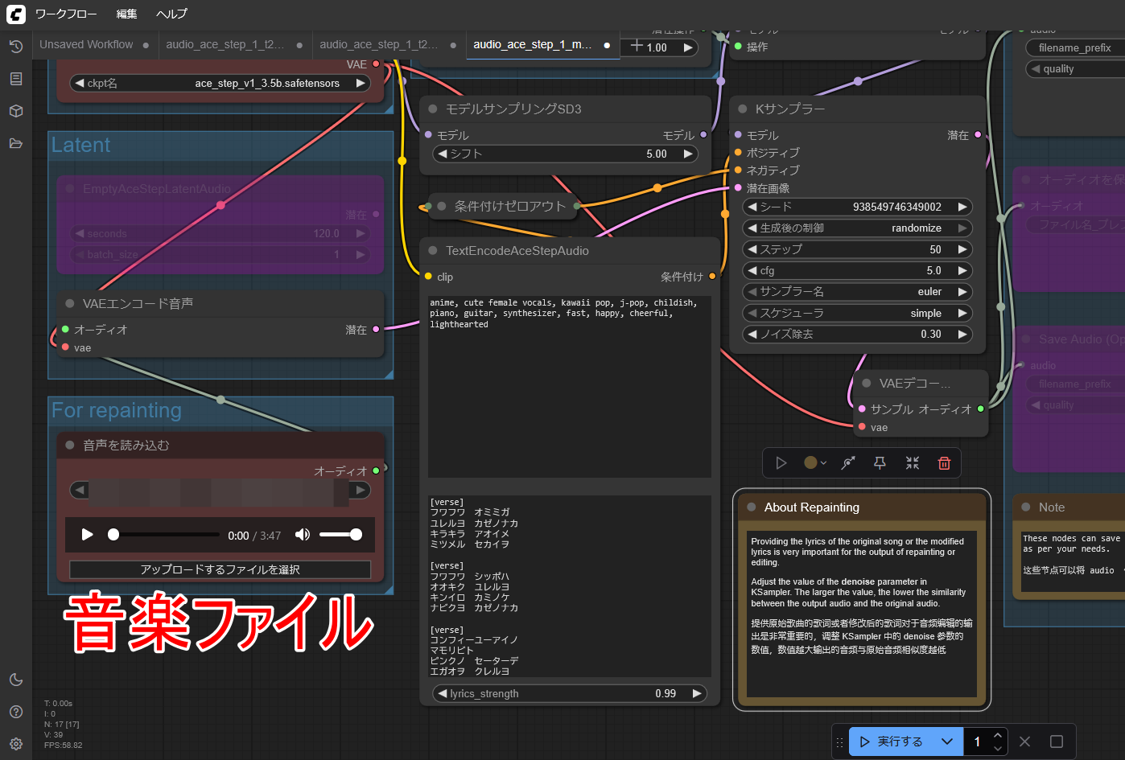Click the batch count number field
Viewport: 1125px width, 760px height.
click(x=978, y=742)
